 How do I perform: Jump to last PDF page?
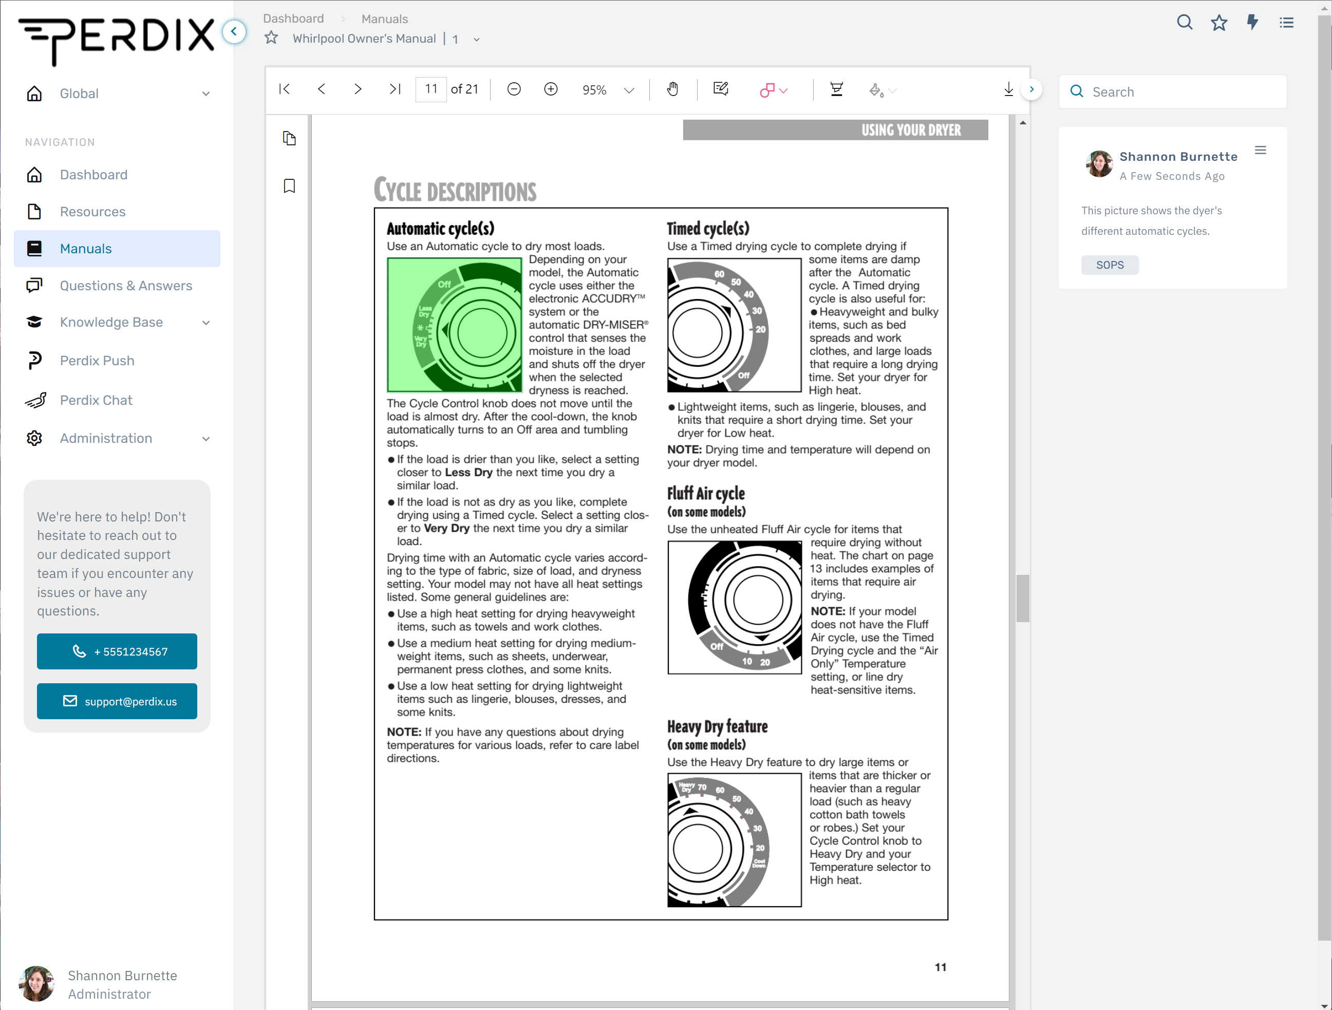click(x=395, y=89)
